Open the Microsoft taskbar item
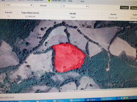The image size is (137, 102). [76, 100]
